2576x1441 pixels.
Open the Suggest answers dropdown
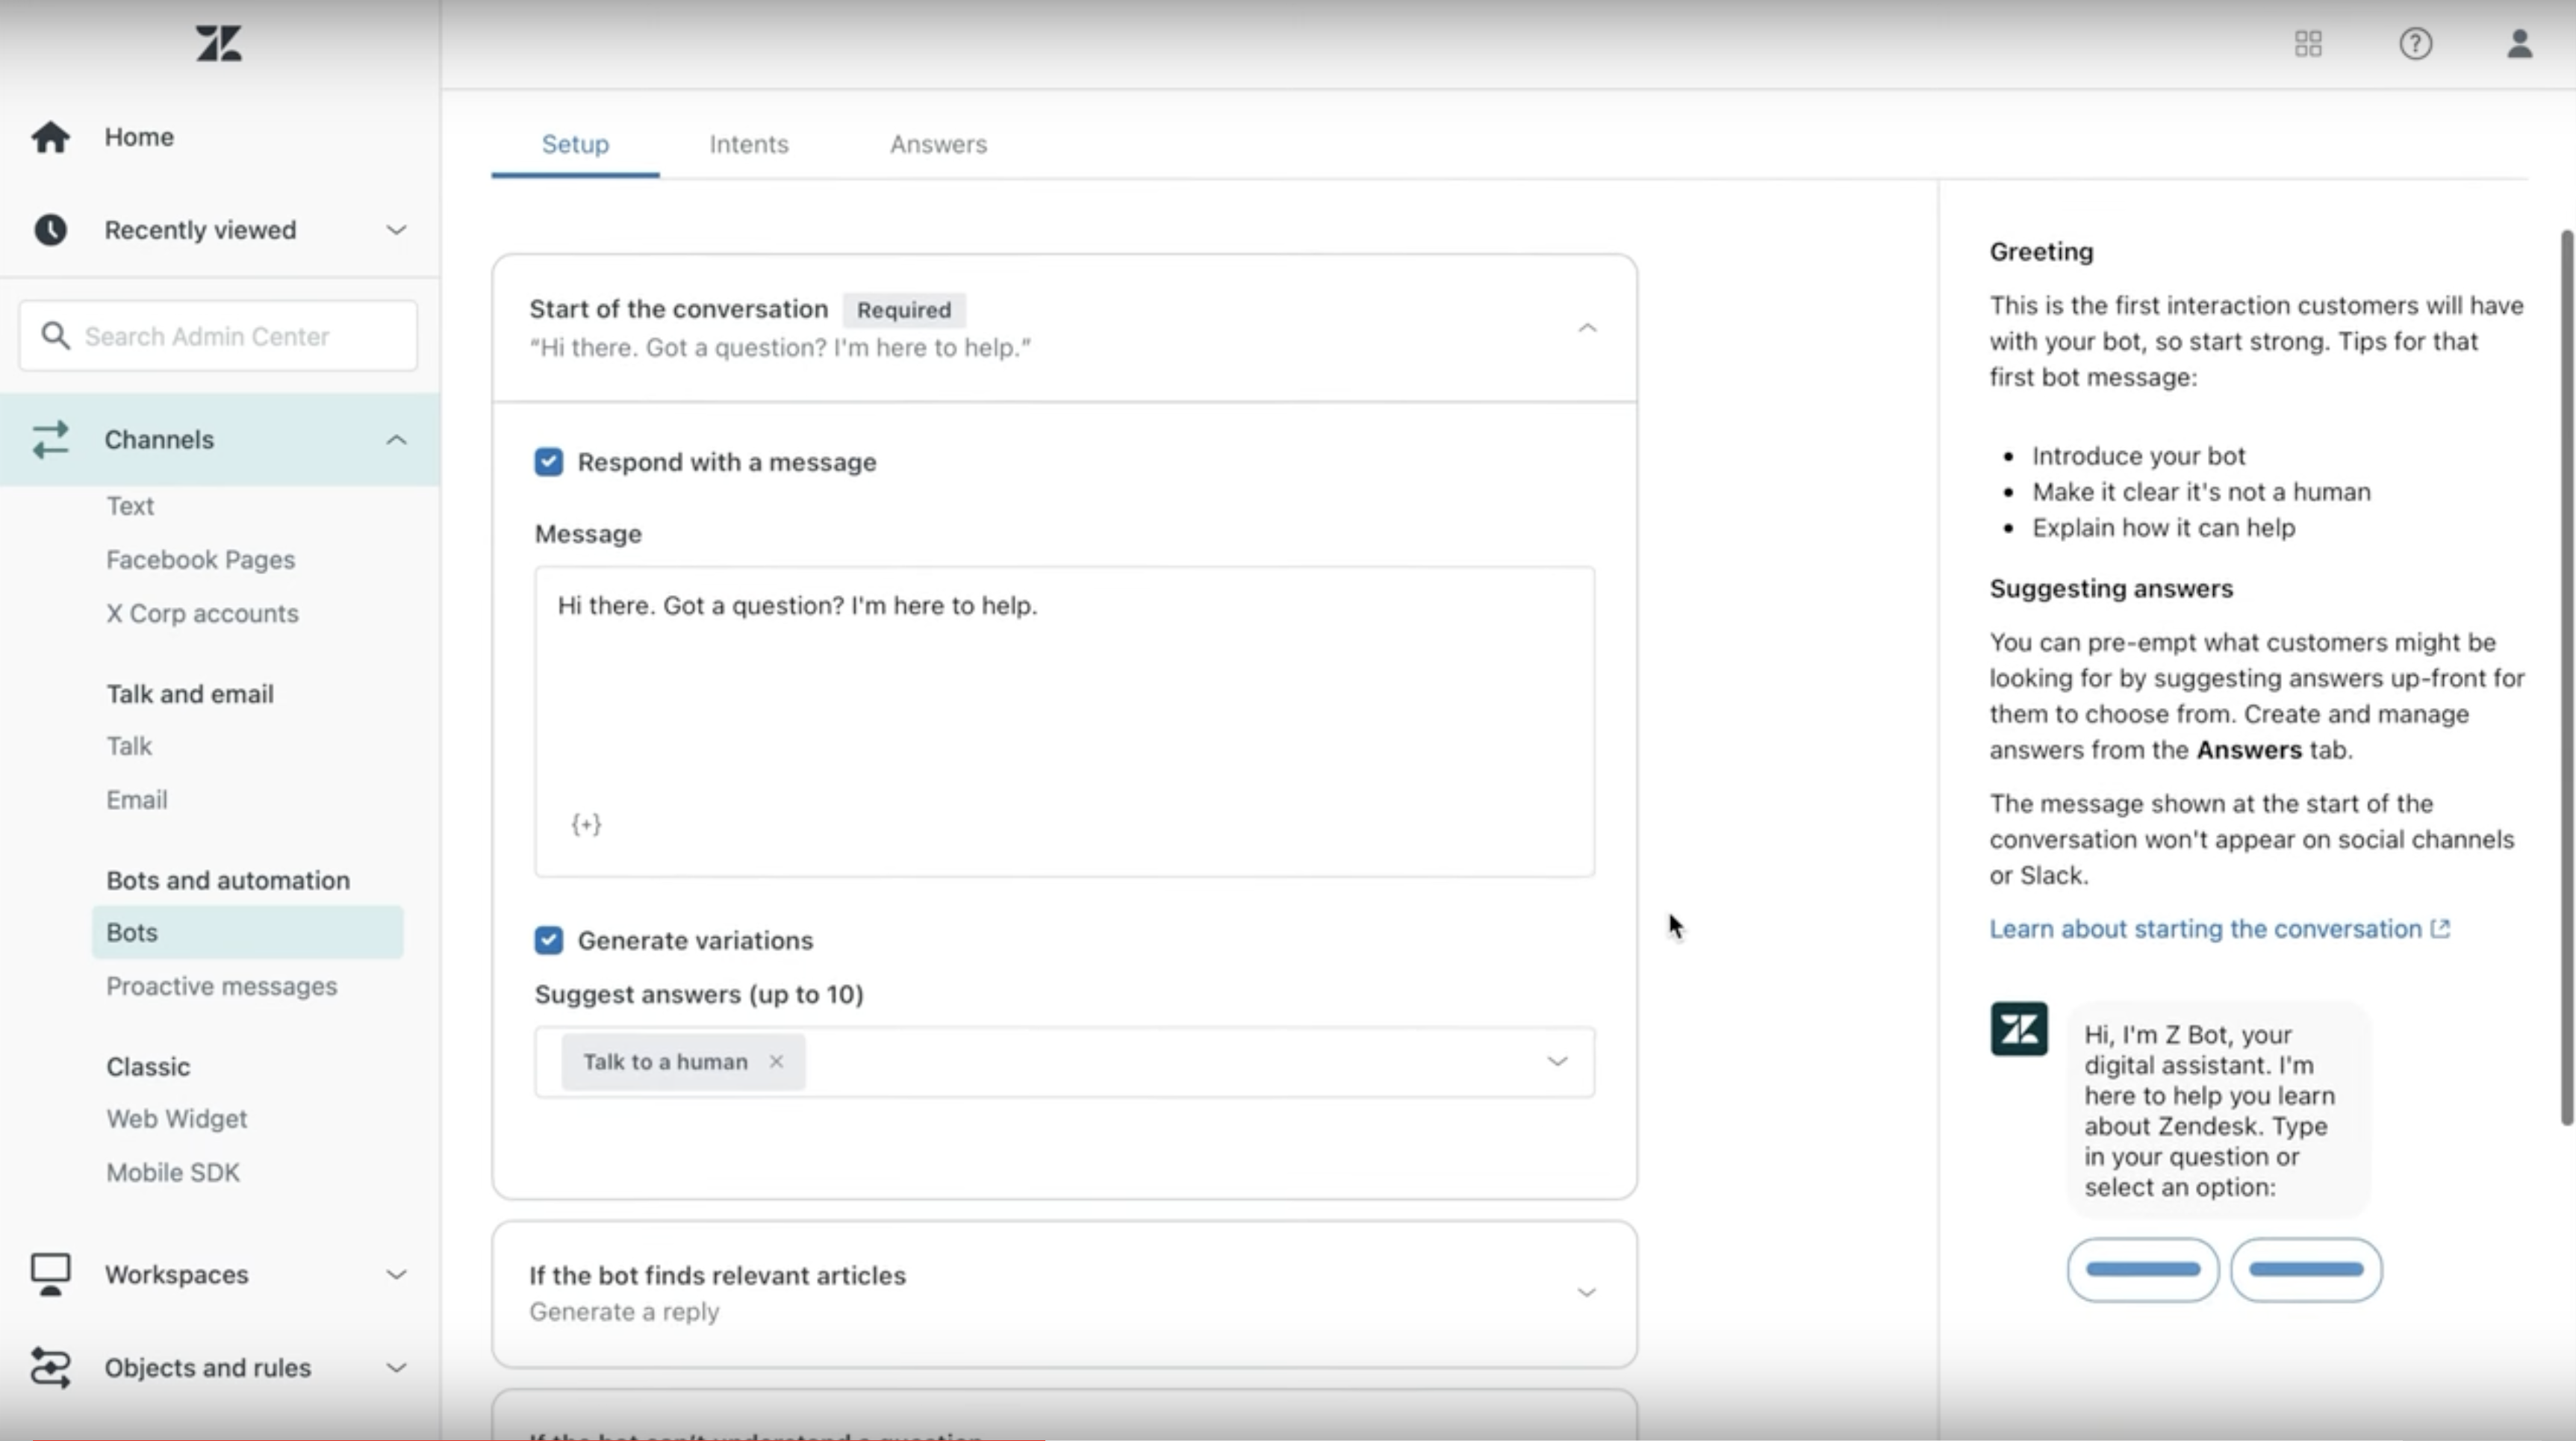(1556, 1062)
